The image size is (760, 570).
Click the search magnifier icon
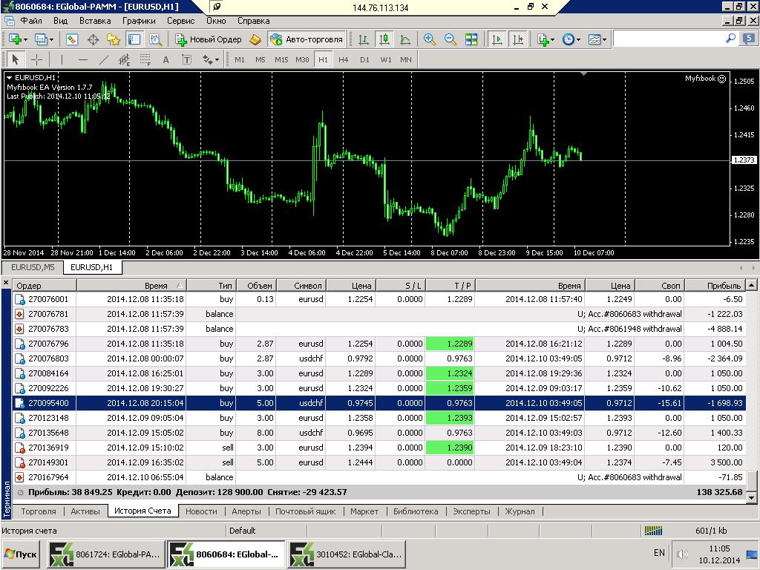pyautogui.click(x=730, y=39)
